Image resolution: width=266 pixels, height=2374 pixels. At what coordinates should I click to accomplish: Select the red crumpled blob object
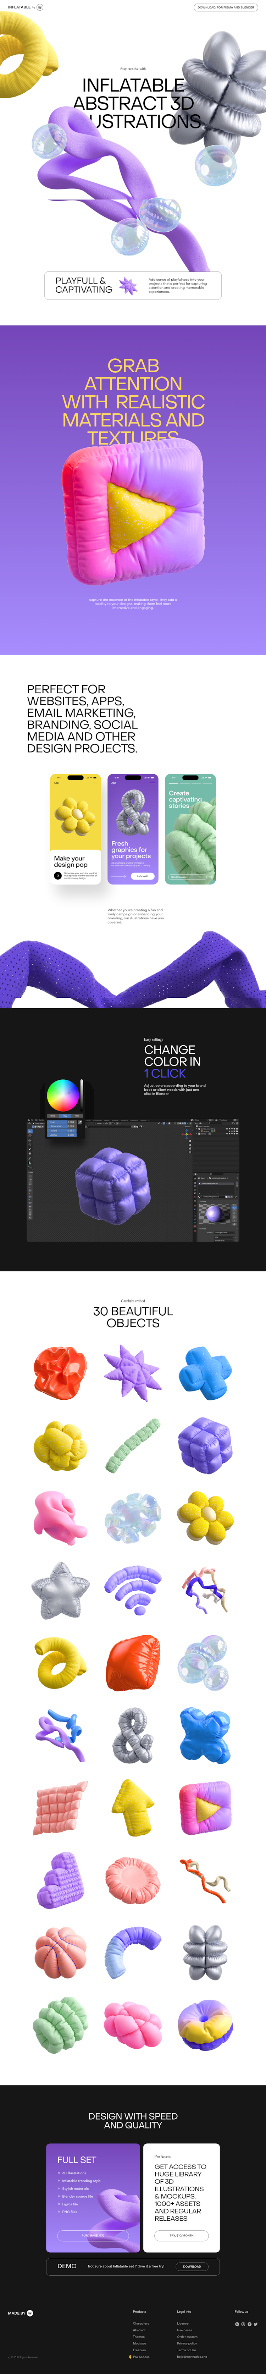[x=61, y=1373]
